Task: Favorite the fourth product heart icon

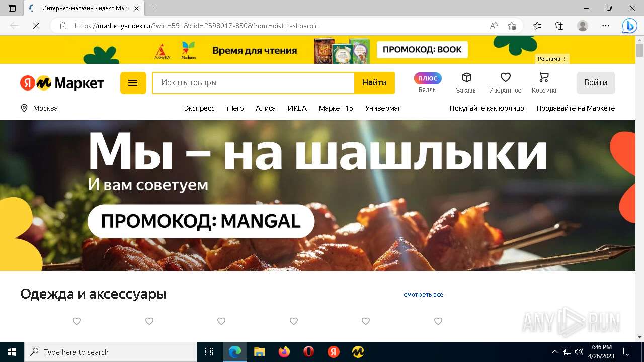Action: 294,321
